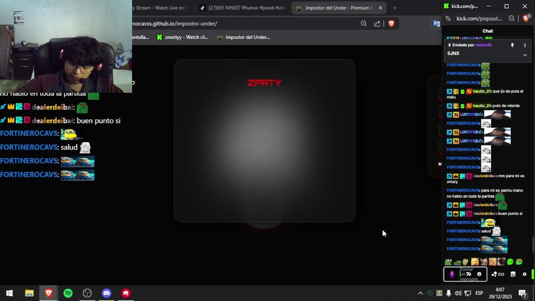Viewport: 535px width, 301px height.
Task: Click the green heart-eyes emote
Action: [x=519, y=262]
